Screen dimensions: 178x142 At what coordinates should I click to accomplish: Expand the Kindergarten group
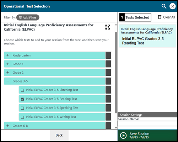7,55
